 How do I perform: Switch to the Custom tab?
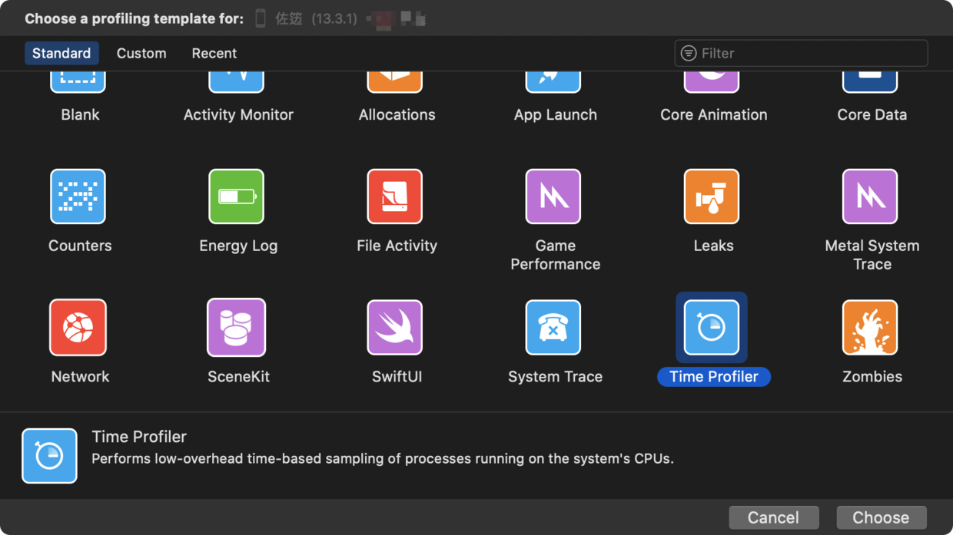[x=141, y=53]
